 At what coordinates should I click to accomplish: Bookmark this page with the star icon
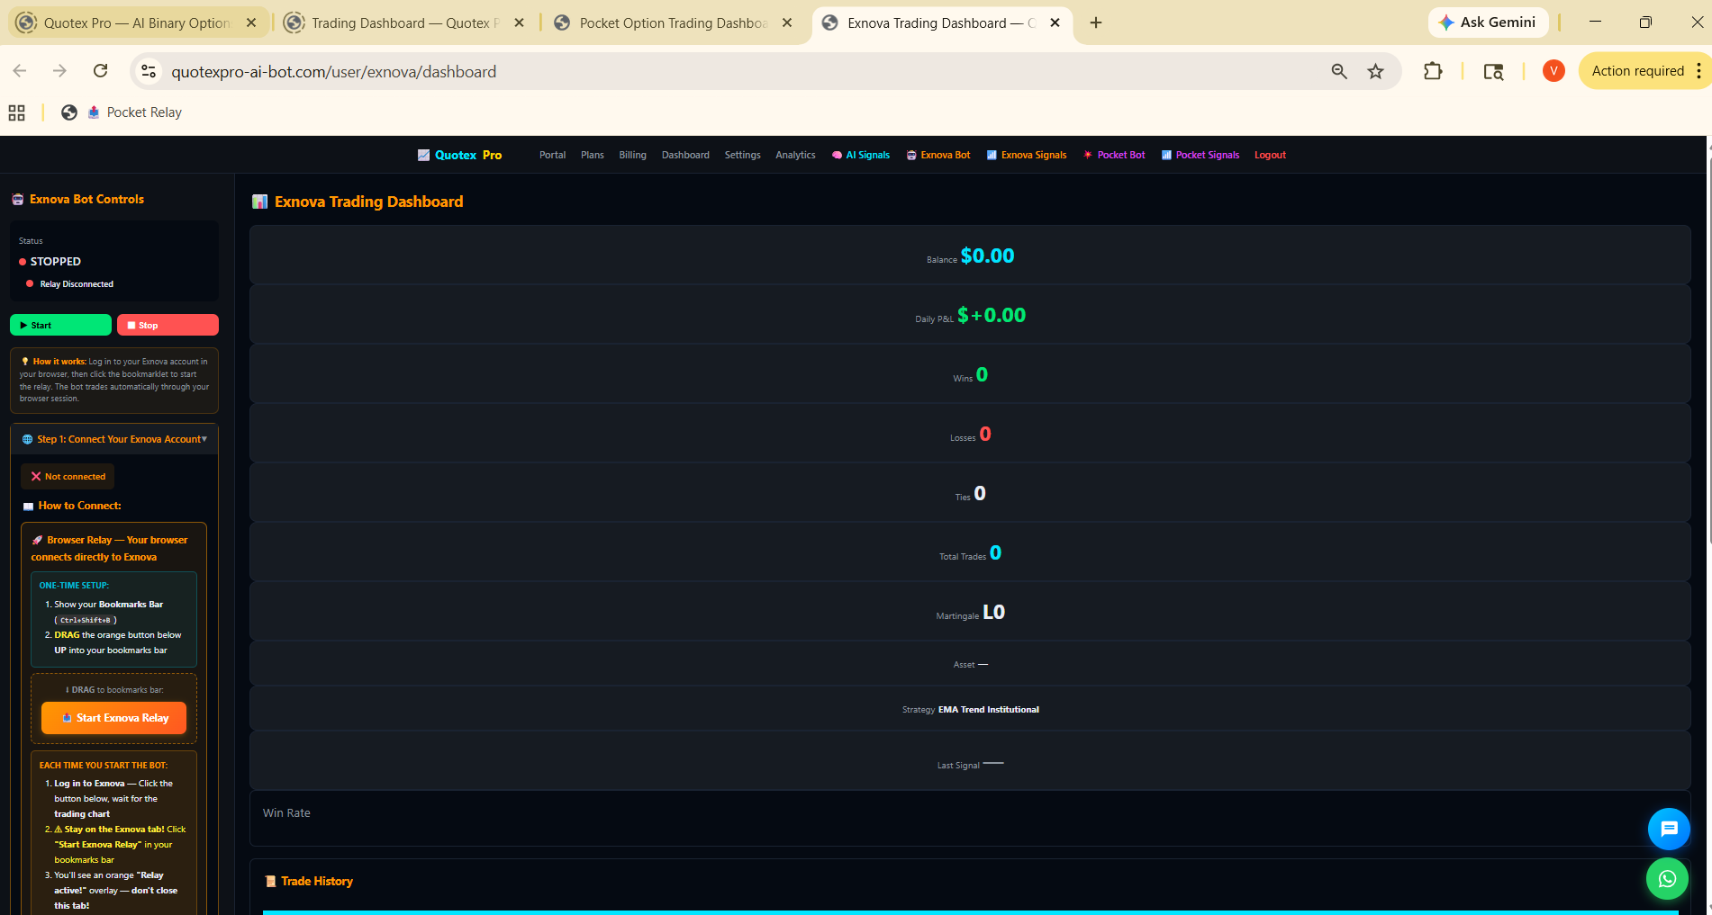[1375, 71]
